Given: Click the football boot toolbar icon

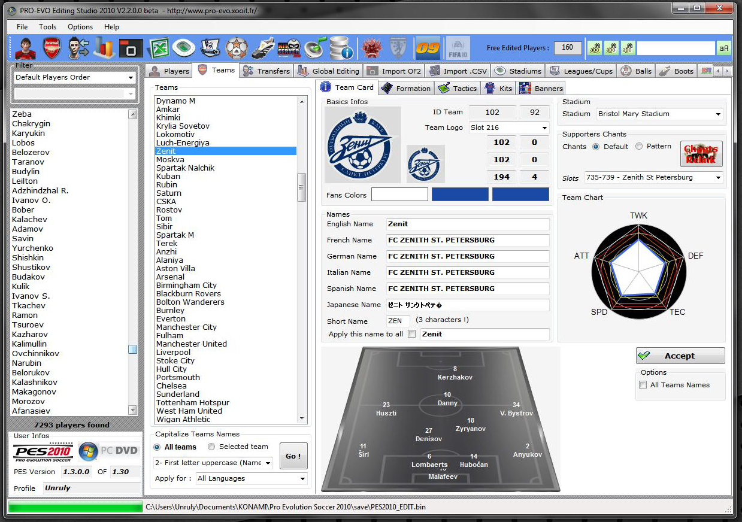Looking at the screenshot, I should pos(262,48).
